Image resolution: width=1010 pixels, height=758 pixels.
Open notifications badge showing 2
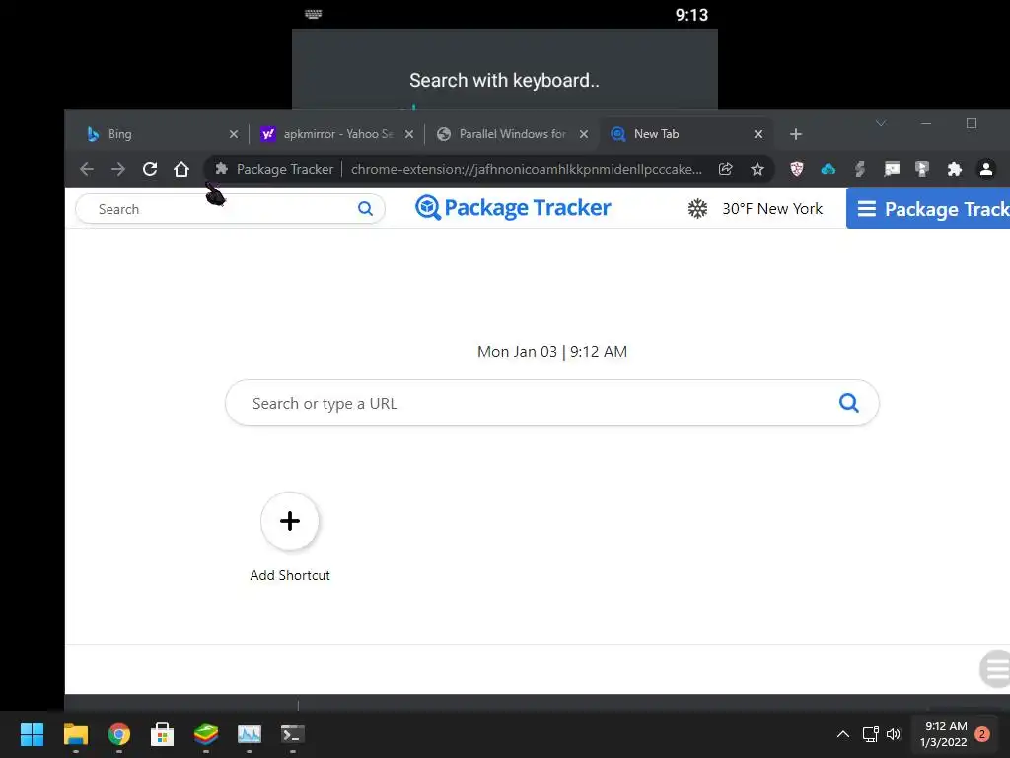pyautogui.click(x=982, y=734)
